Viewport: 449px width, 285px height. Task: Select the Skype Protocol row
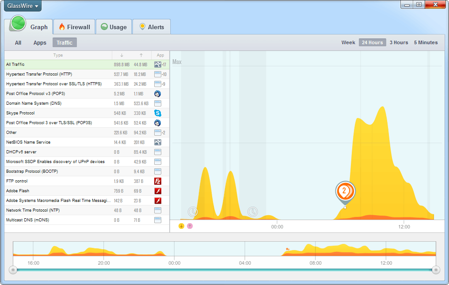tap(87, 113)
